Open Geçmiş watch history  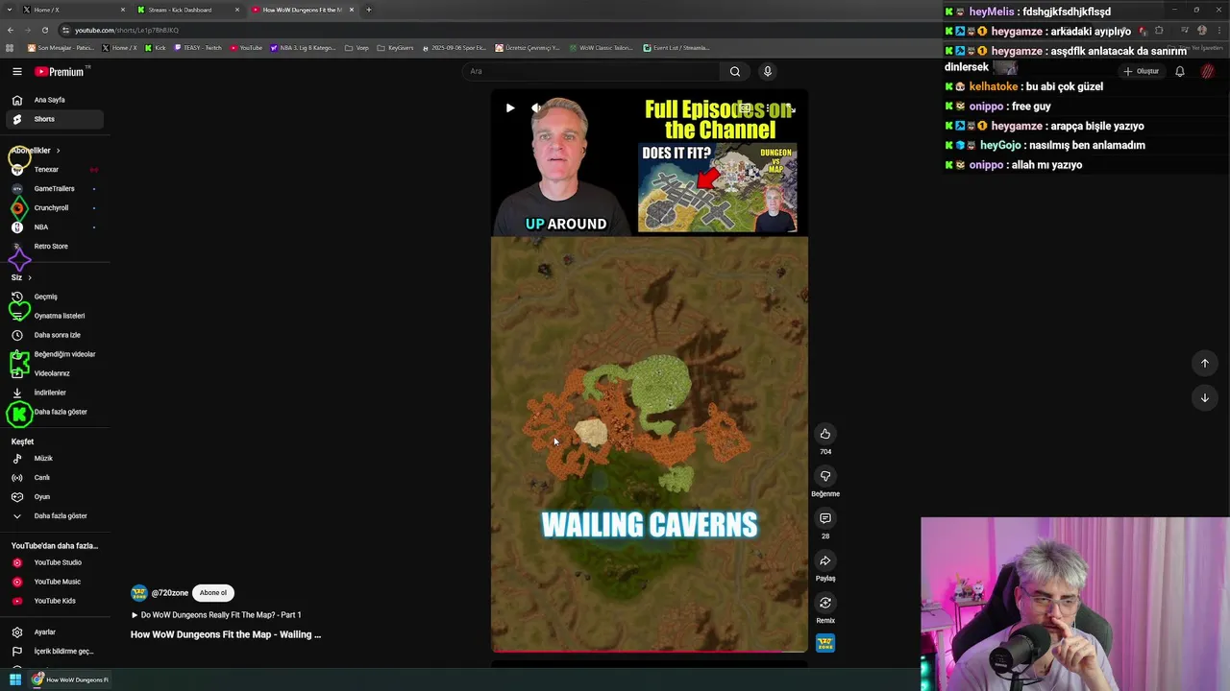(x=54, y=297)
